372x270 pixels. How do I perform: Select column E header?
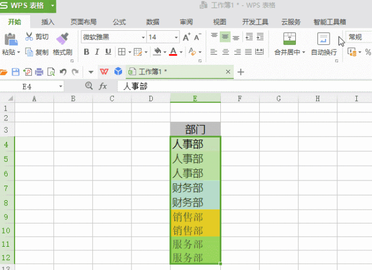195,98
